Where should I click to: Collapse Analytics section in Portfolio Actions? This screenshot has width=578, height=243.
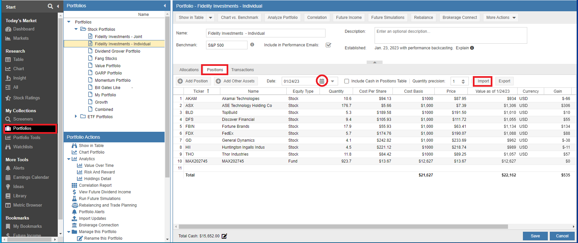69,159
